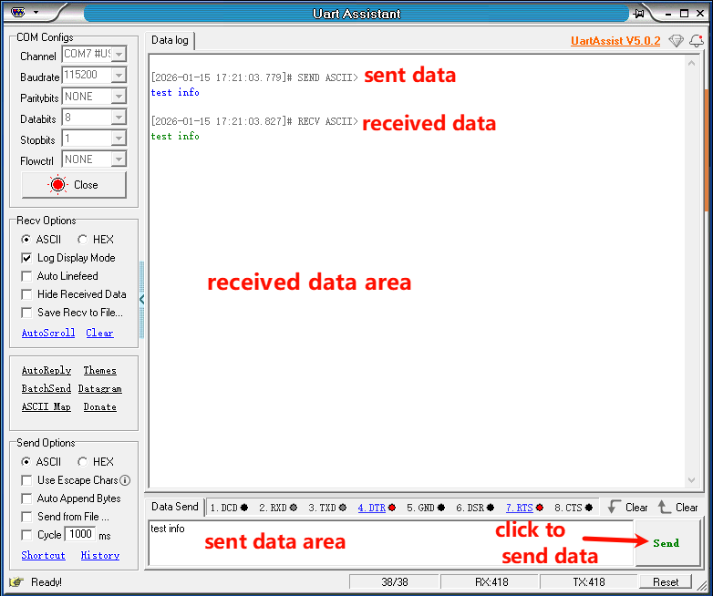This screenshot has height=596, width=713.
Task: Switch to the Data log tab
Action: point(170,40)
